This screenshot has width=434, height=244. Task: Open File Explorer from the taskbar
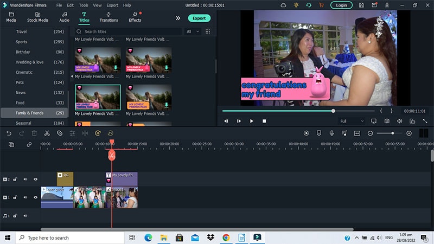pos(164,237)
